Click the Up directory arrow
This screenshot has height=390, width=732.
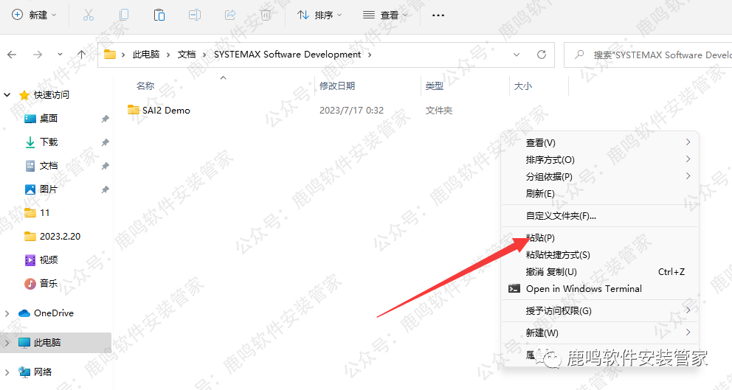pos(81,55)
